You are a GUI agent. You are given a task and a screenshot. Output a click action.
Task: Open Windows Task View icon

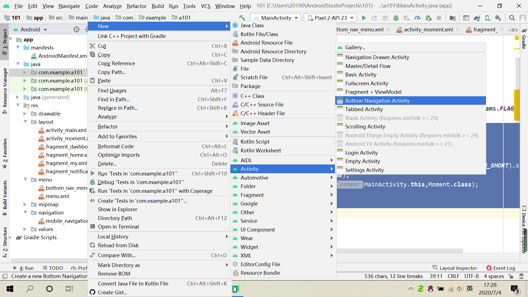pos(69,289)
